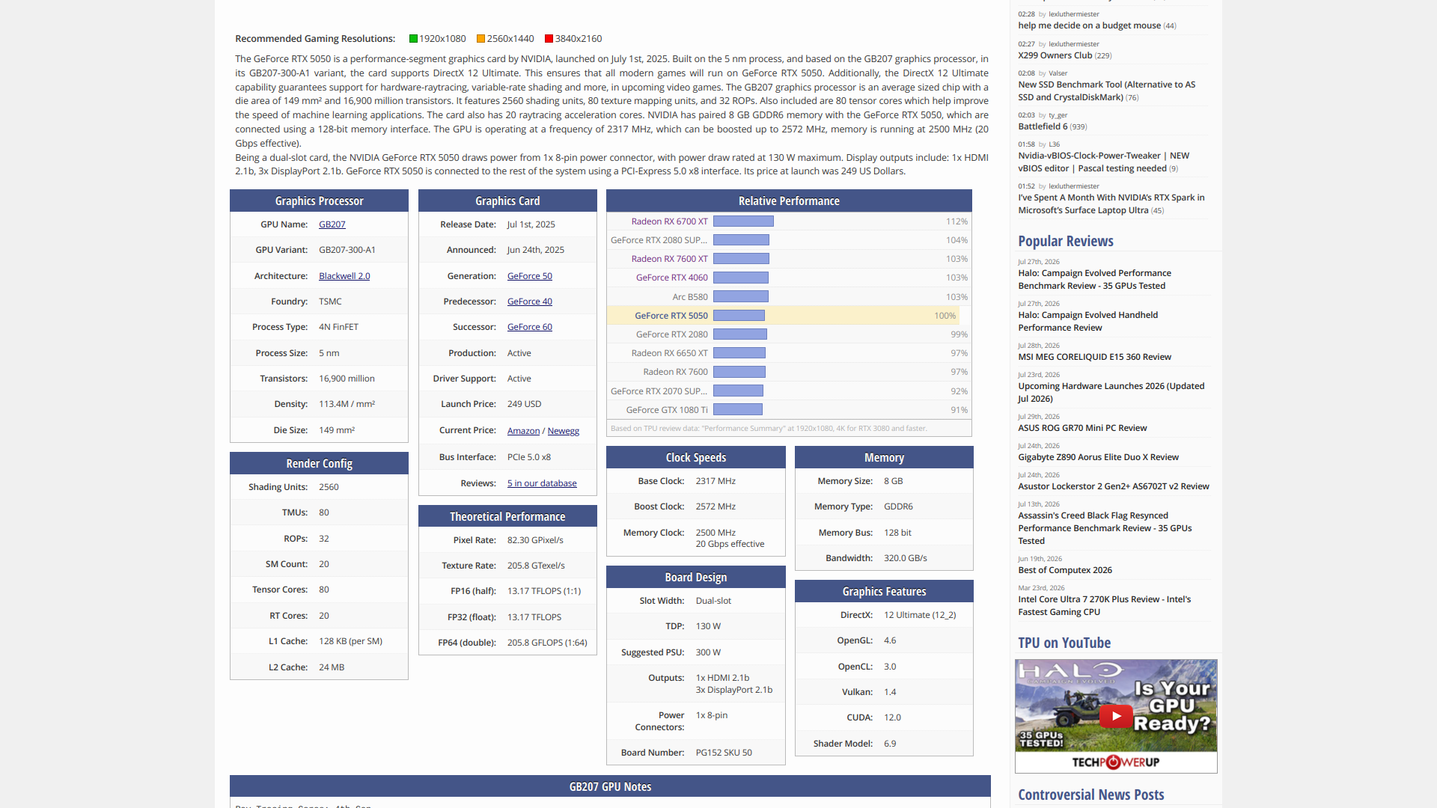Screen dimensions: 1437x808
Task: Click the 300 W suggested PSU value
Action: [x=708, y=652]
